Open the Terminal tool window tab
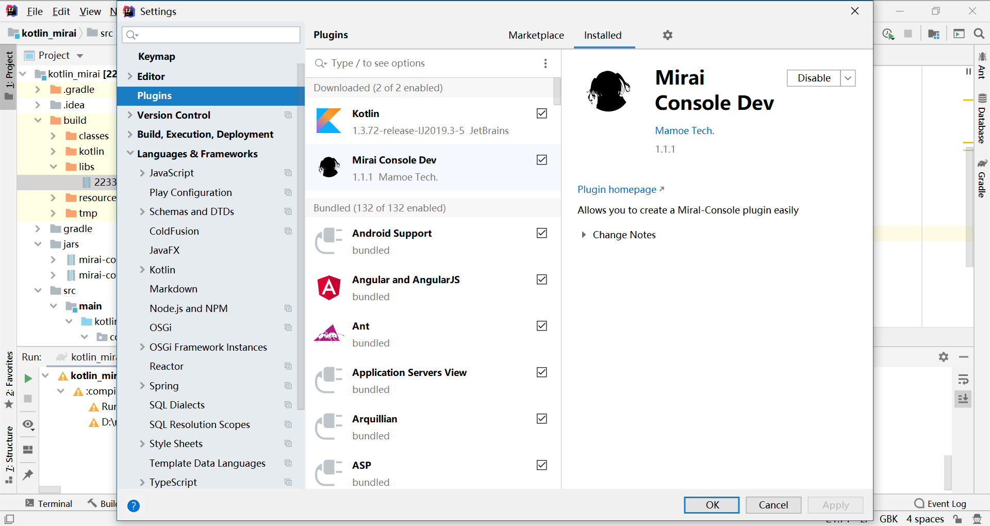Image resolution: width=990 pixels, height=526 pixels. pos(49,504)
